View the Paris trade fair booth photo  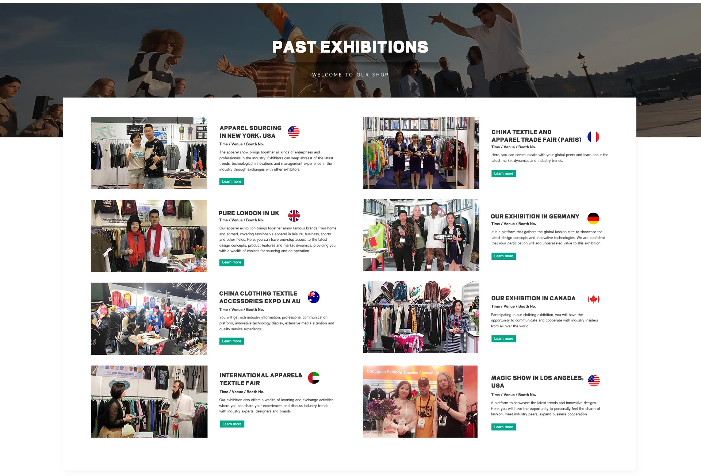pyautogui.click(x=421, y=153)
